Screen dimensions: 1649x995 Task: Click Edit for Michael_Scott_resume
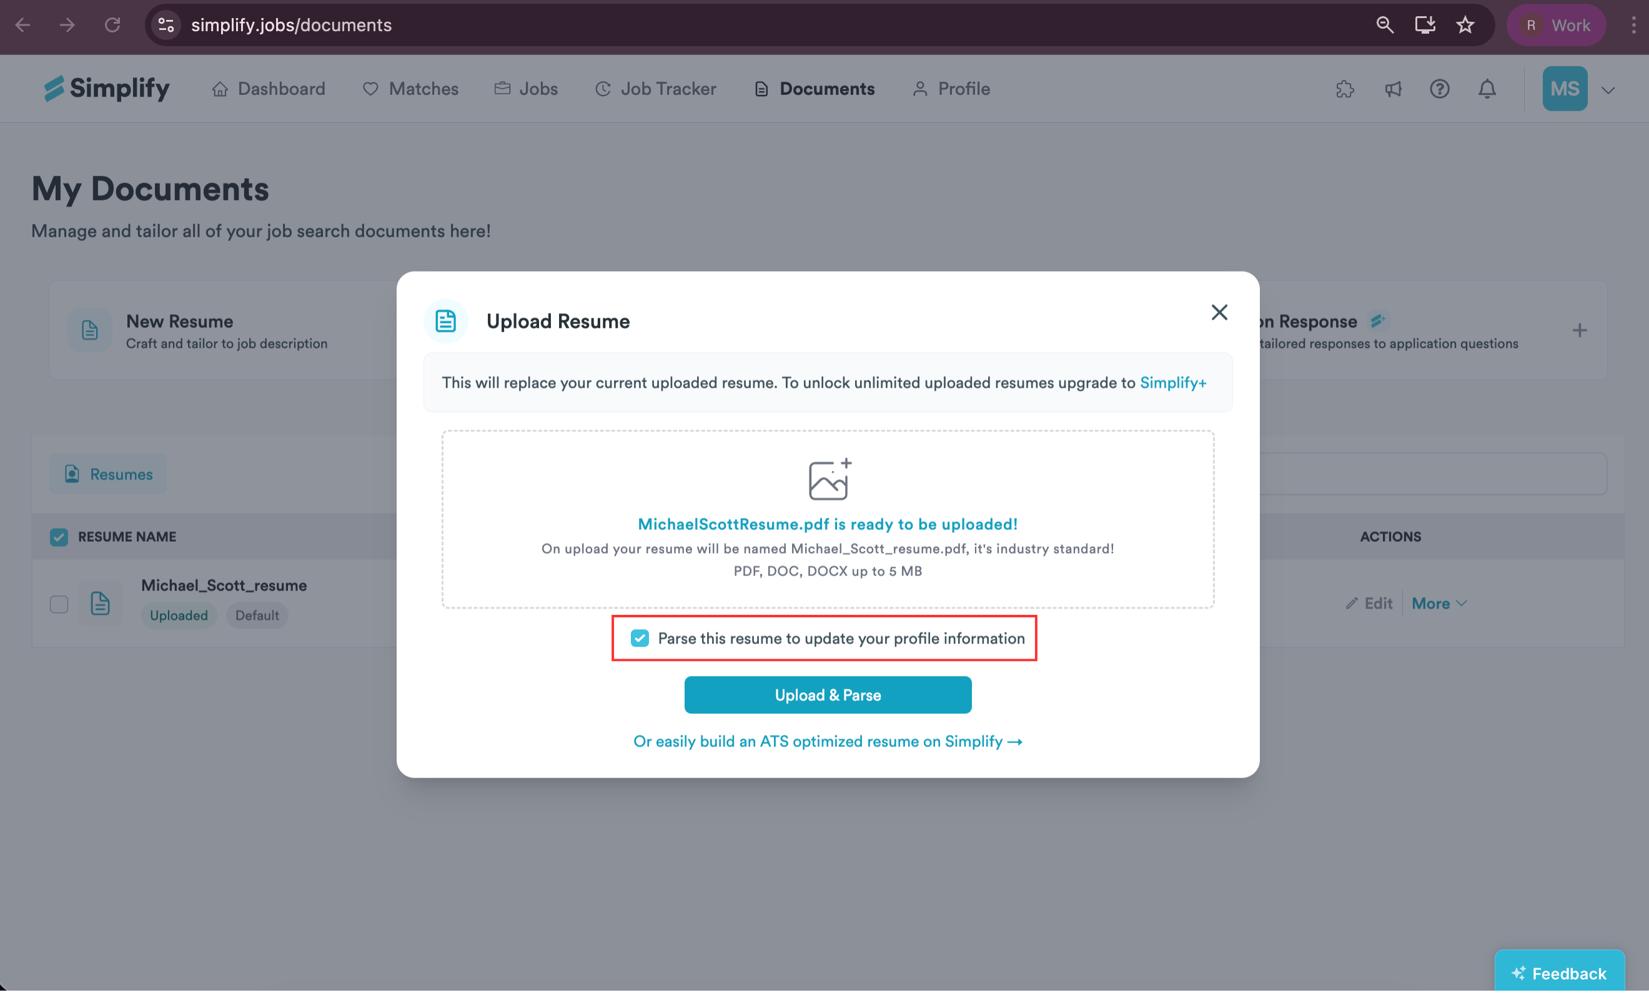tap(1369, 603)
